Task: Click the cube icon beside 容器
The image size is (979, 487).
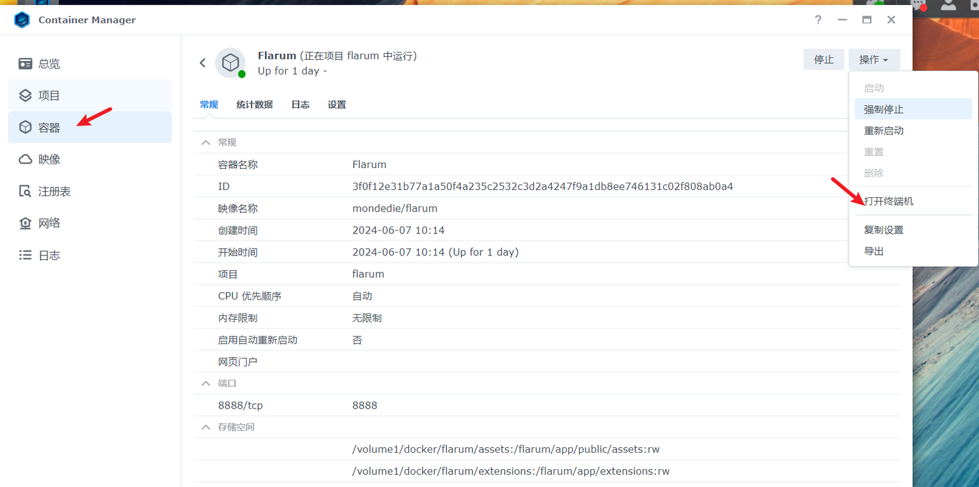Action: (x=25, y=127)
